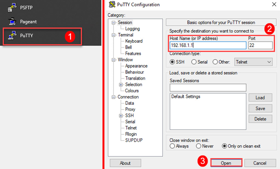The width and height of the screenshot is (280, 169).
Task: Open the Logging category
Action: pyautogui.click(x=132, y=28)
